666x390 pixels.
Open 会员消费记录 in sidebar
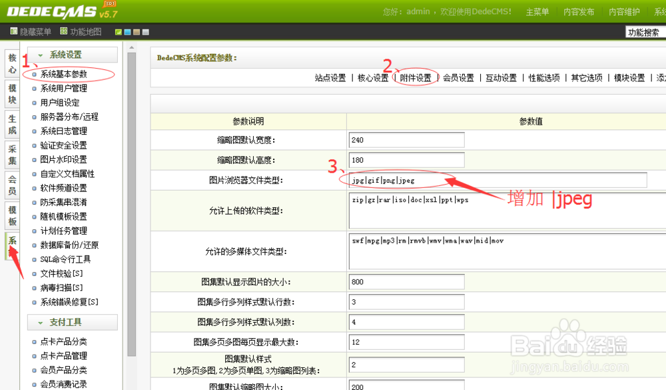64,384
